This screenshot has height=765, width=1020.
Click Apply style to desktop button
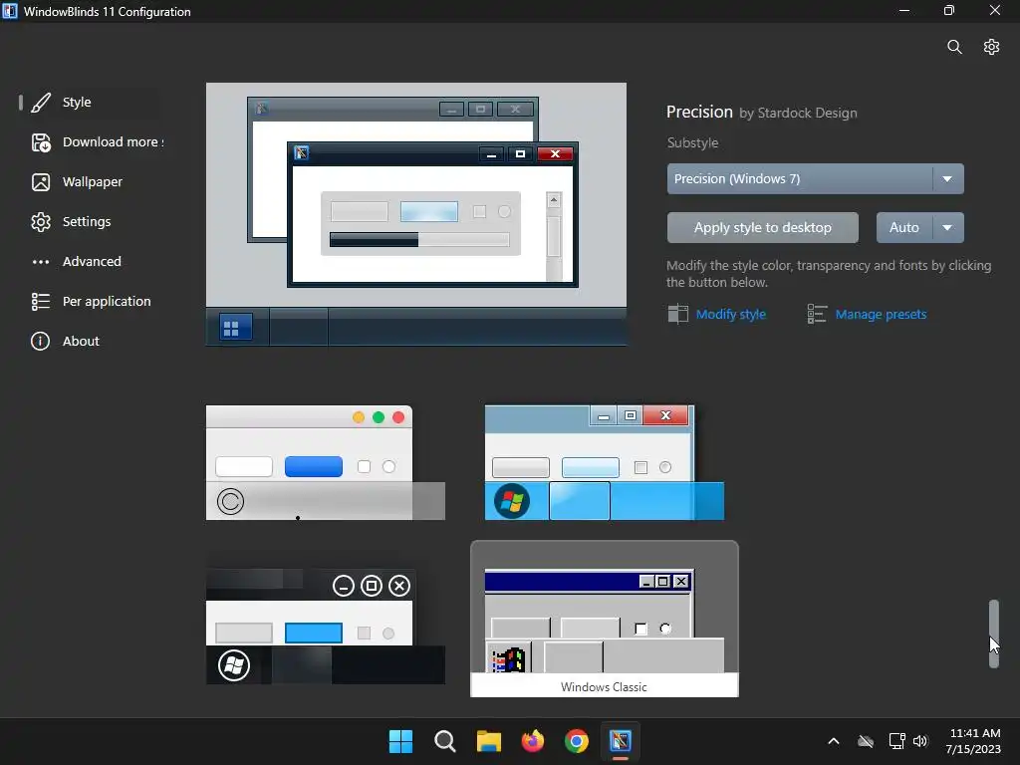(762, 228)
